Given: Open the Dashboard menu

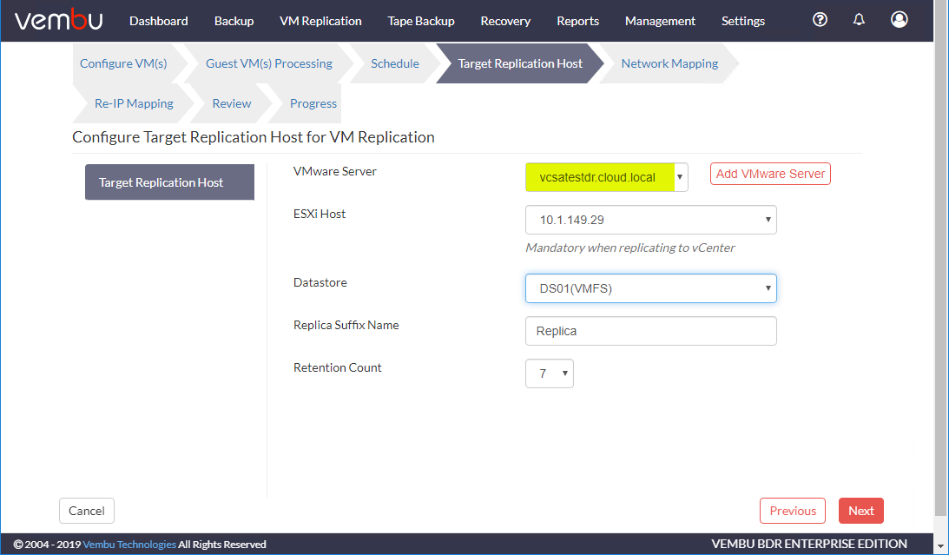Looking at the screenshot, I should pos(159,21).
